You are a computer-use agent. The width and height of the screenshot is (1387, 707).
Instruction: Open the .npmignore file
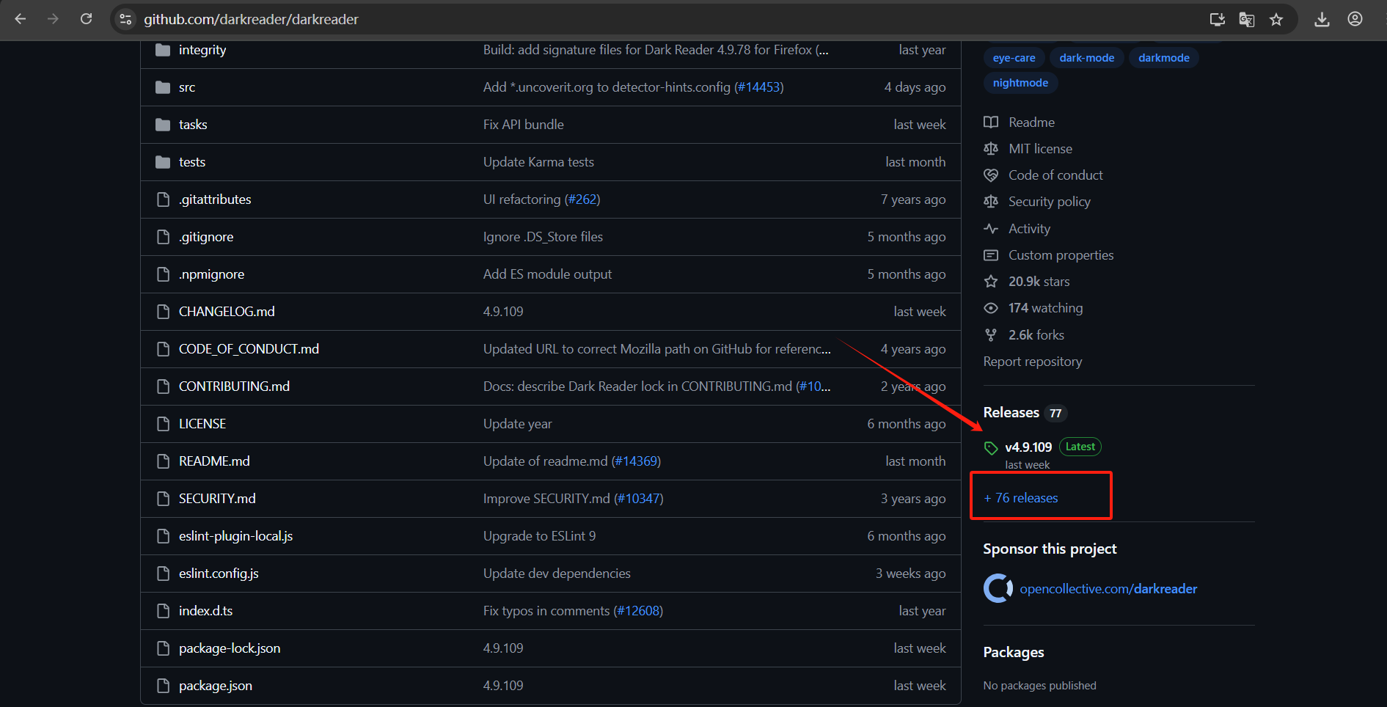212,274
